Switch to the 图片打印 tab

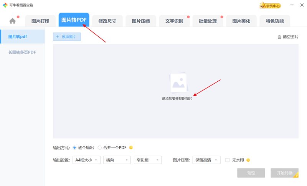[x=40, y=21]
